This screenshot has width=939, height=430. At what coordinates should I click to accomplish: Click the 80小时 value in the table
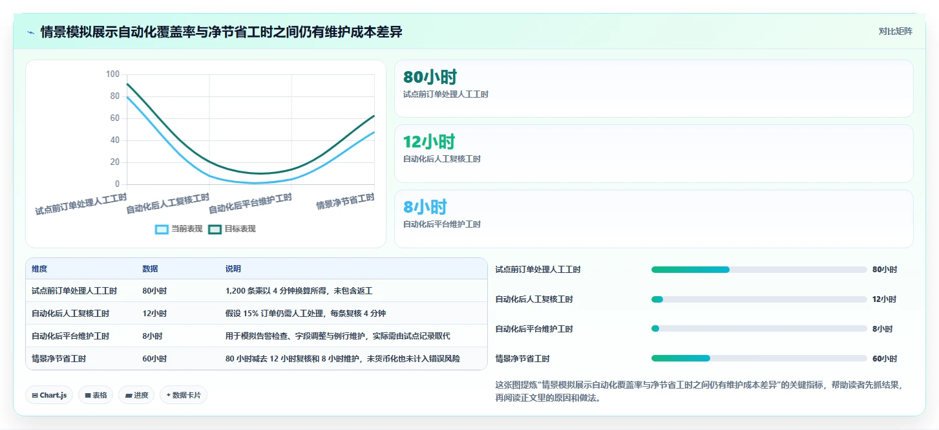point(154,291)
